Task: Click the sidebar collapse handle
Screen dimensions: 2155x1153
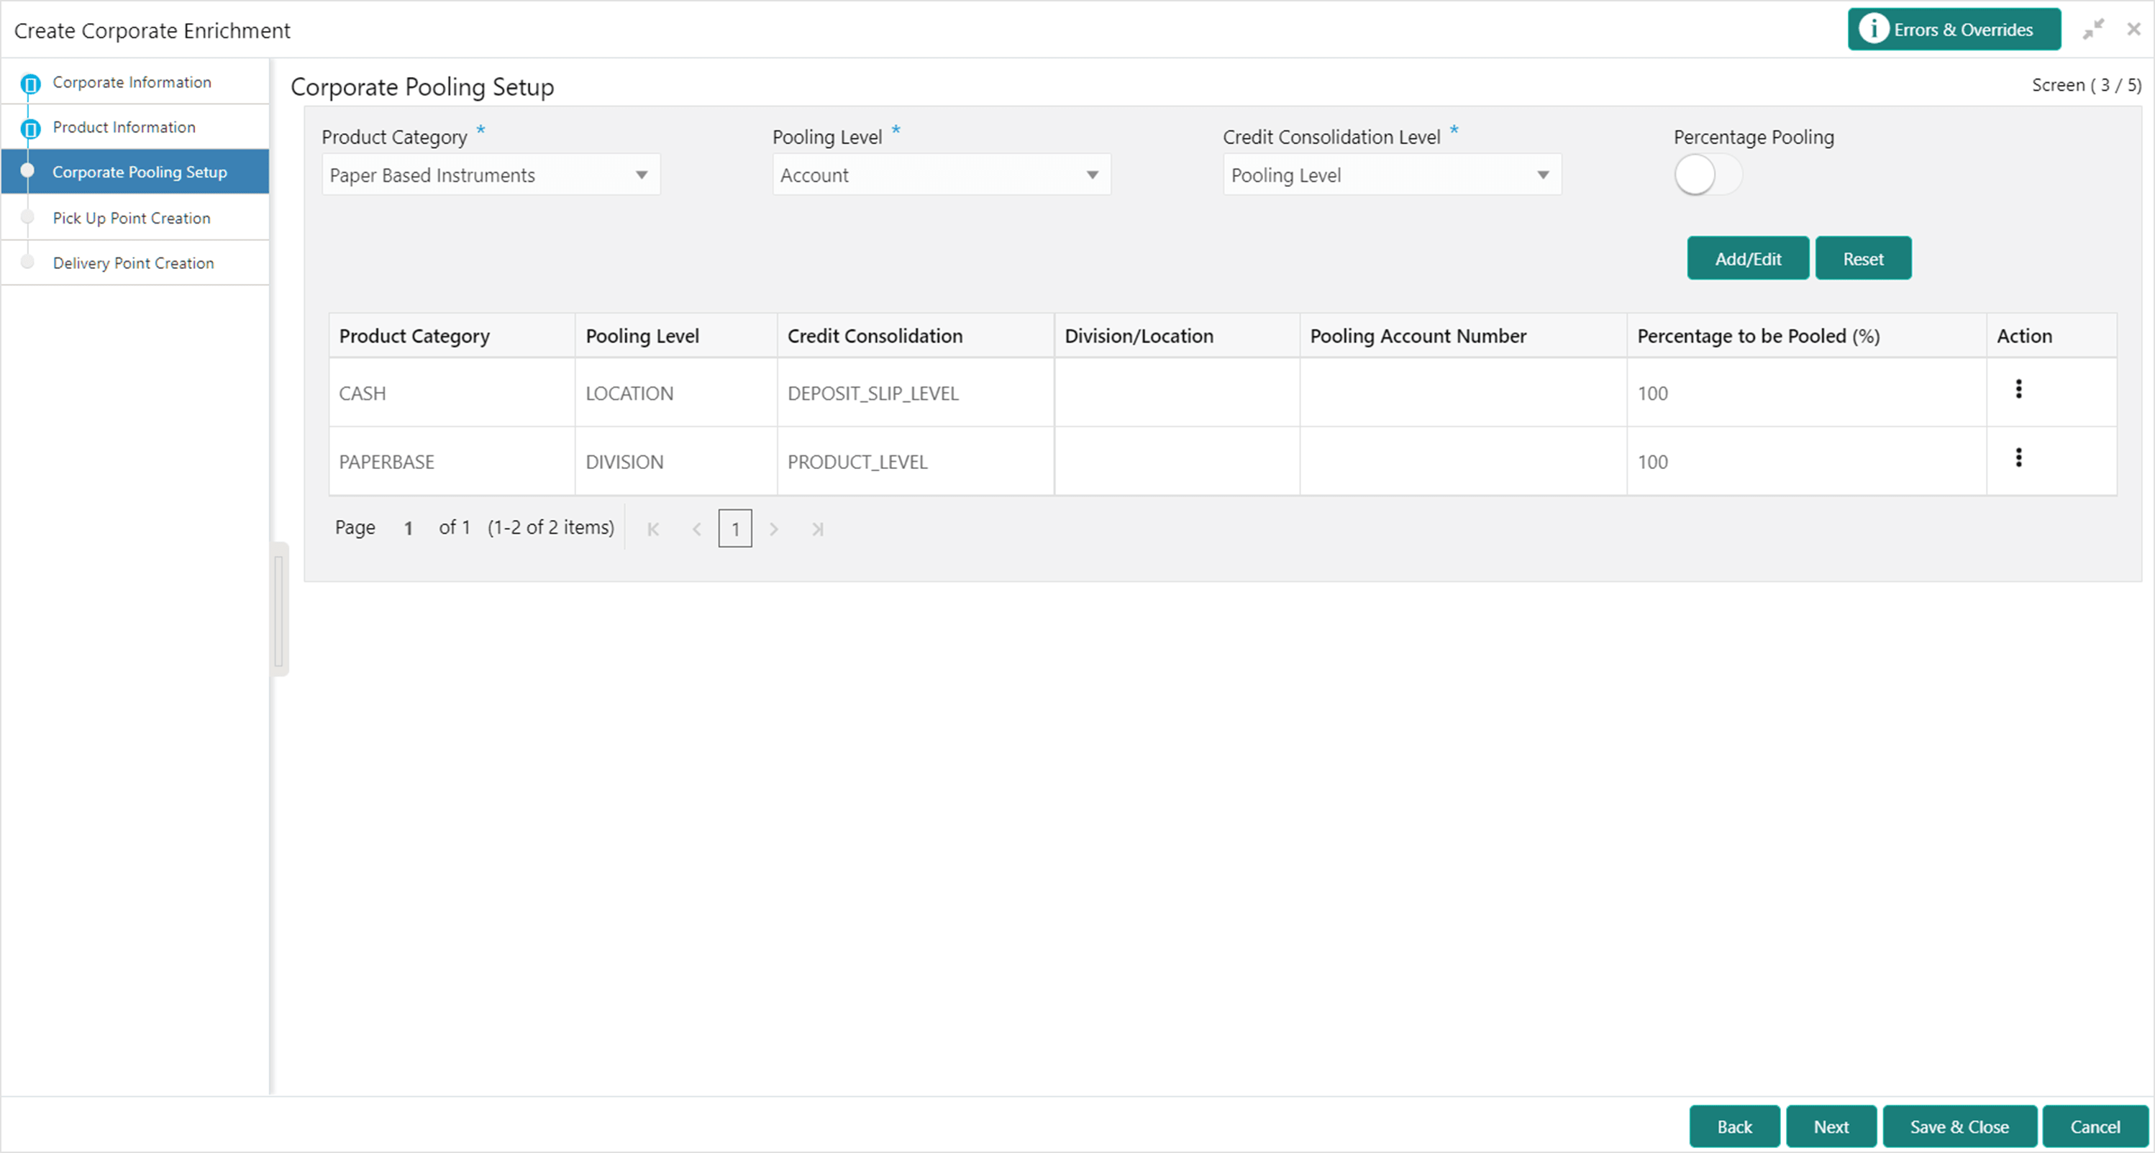Action: click(x=279, y=609)
